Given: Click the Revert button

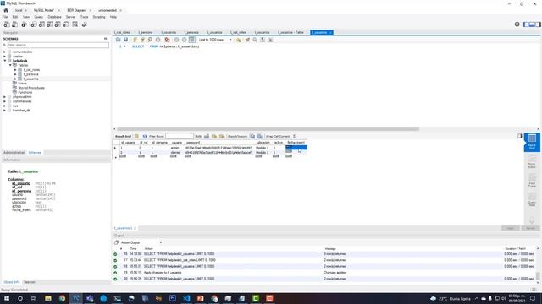Looking at the screenshot, I should 530,228.
